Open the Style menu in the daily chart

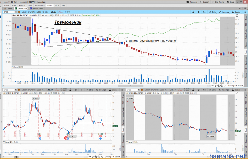click(90, 90)
